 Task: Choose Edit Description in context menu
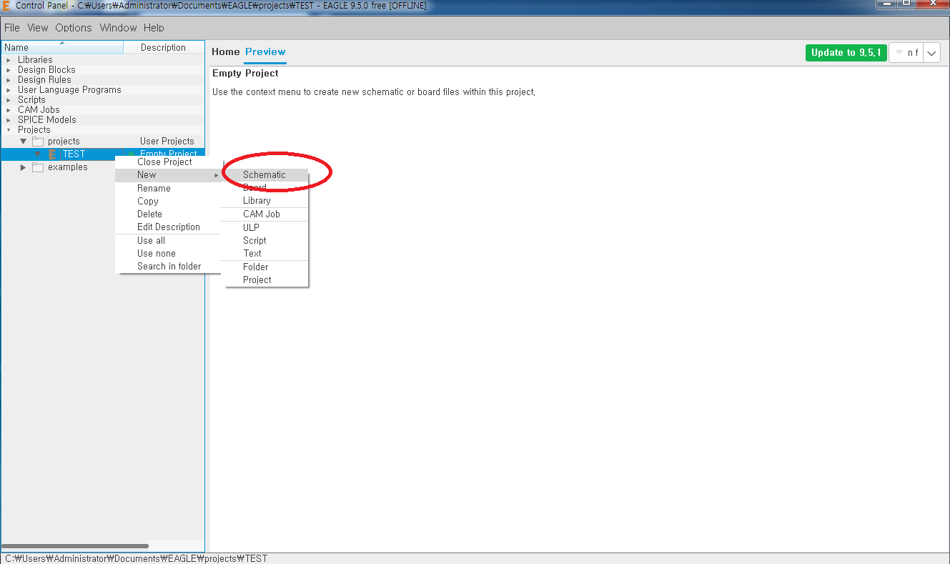coord(168,227)
